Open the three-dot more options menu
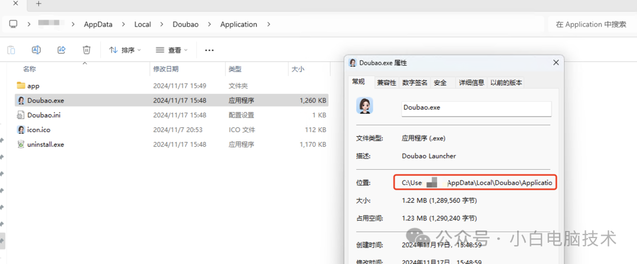637x264 pixels. (x=209, y=50)
